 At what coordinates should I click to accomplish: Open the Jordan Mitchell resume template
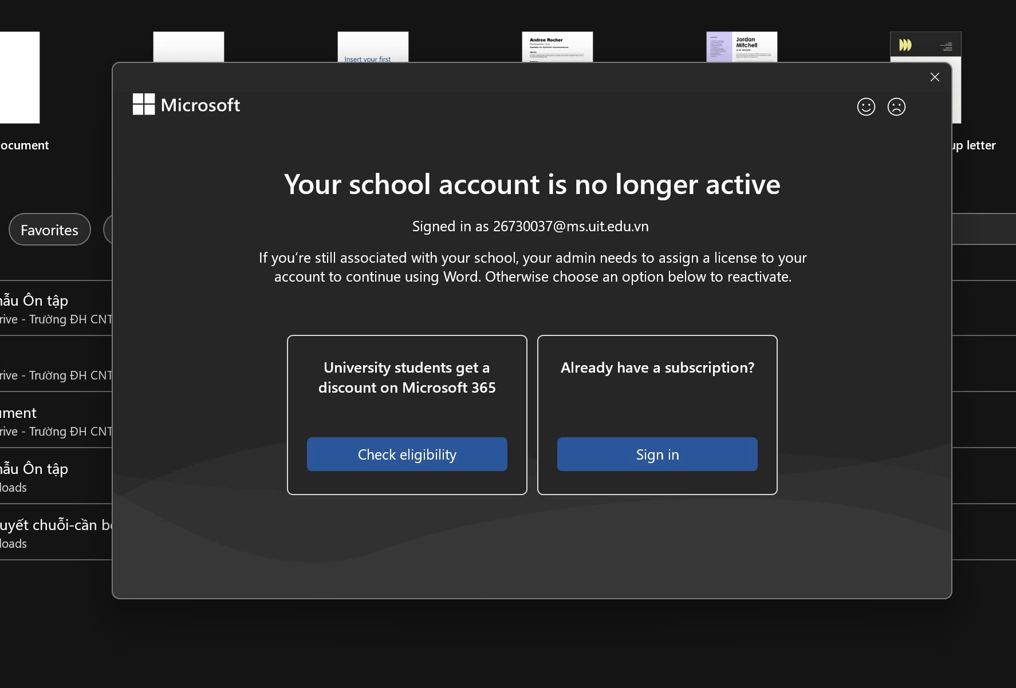[742, 46]
